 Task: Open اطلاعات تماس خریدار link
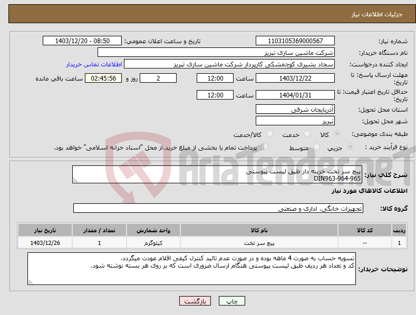pyautogui.click(x=94, y=64)
